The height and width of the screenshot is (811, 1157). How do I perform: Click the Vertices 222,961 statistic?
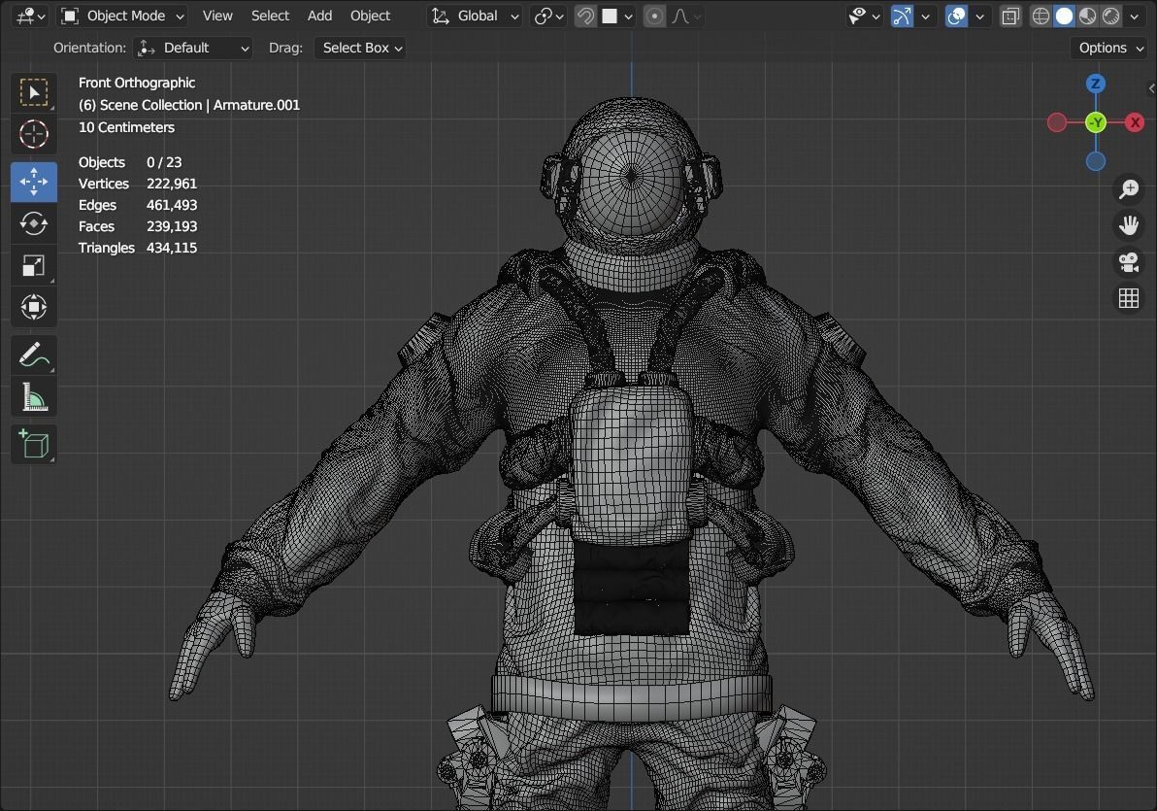137,184
